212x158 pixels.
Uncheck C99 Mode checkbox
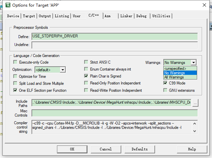(x=165, y=83)
